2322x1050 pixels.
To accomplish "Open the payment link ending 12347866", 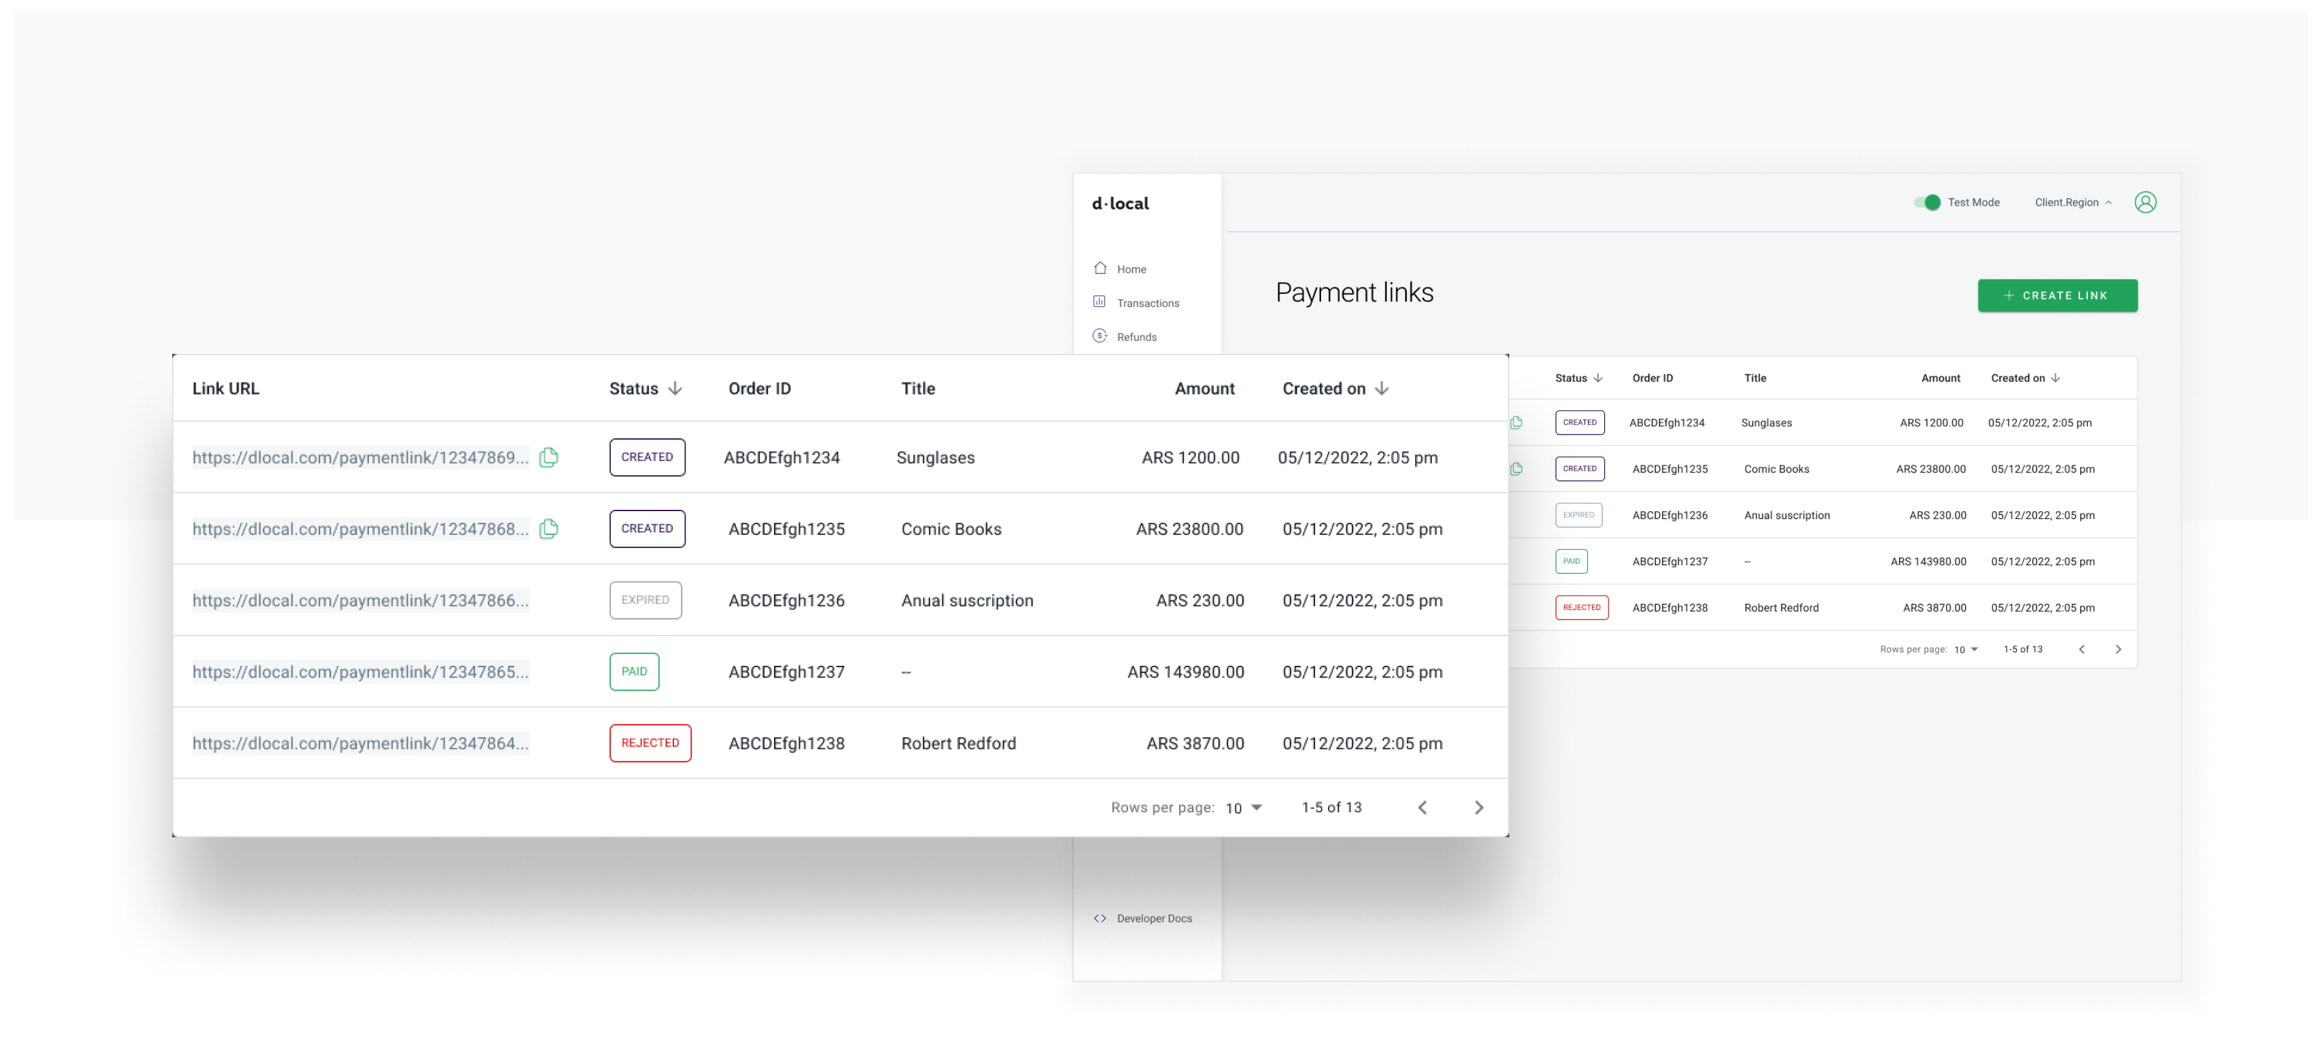I will pos(360,601).
